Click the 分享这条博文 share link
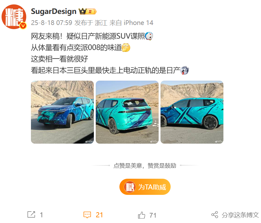261x223 pixels. (240, 215)
